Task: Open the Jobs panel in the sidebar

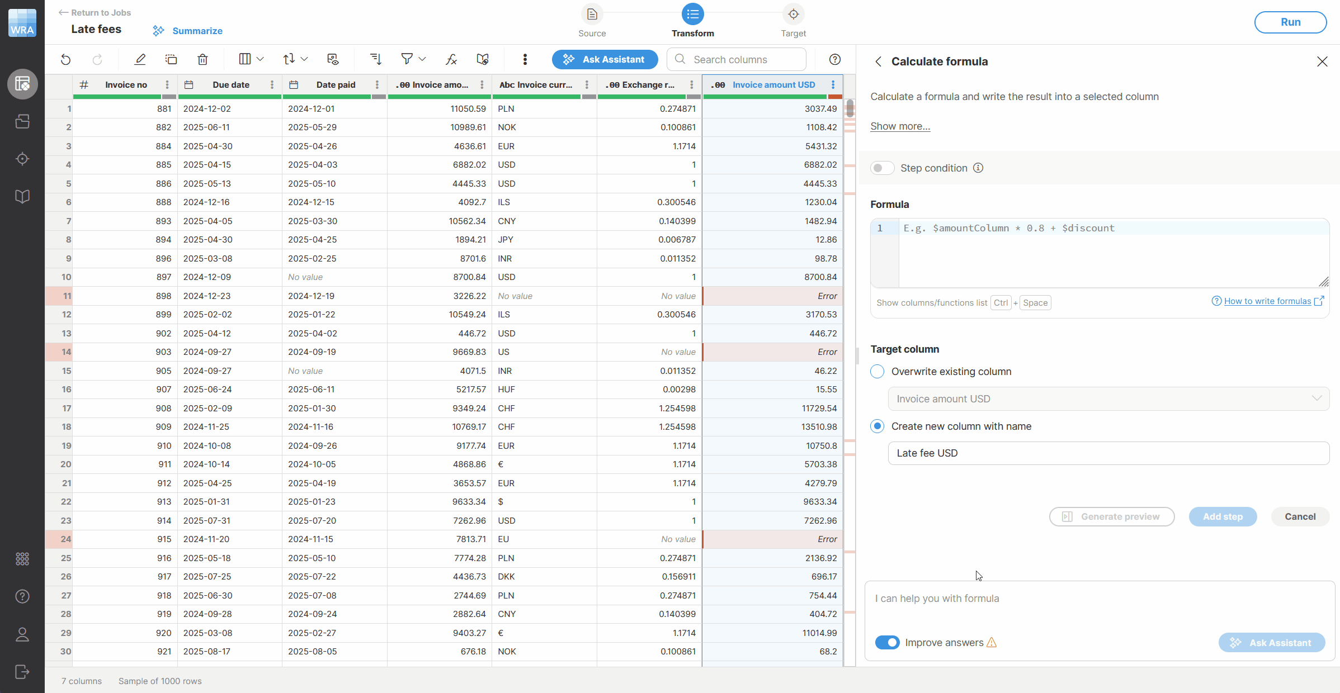Action: coord(22,121)
